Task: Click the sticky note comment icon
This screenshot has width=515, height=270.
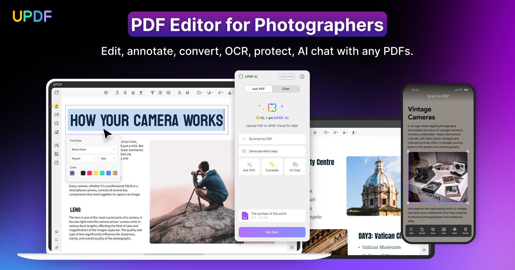Action: pos(106,93)
